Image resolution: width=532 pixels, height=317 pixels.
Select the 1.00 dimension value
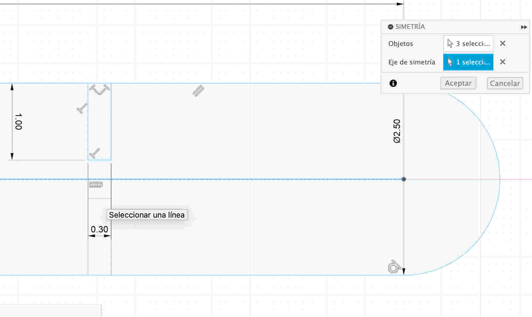(x=18, y=121)
